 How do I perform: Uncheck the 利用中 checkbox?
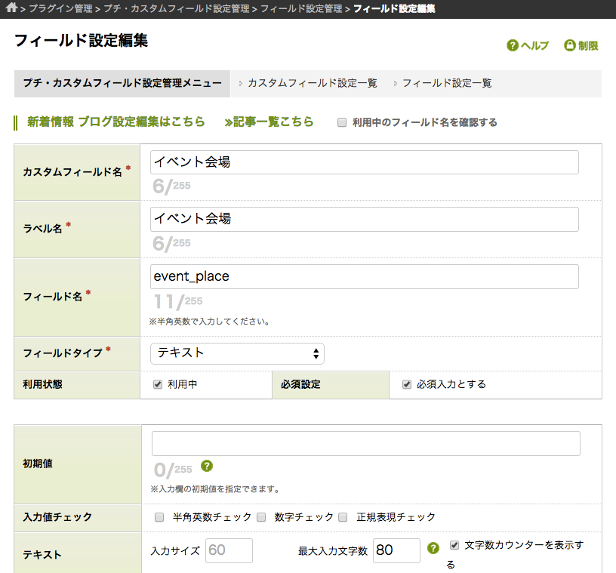coord(158,384)
